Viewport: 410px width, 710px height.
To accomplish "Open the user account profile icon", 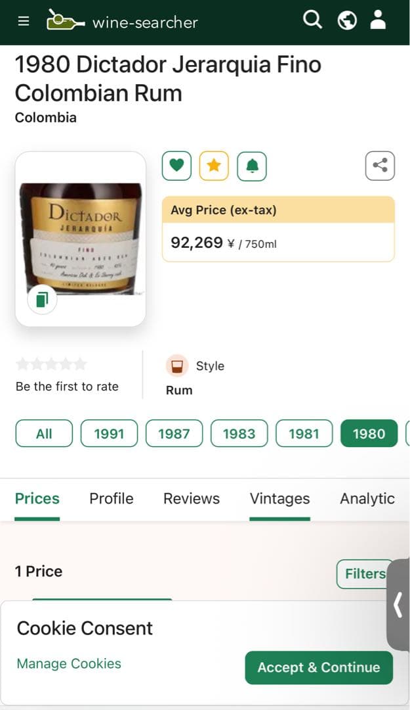I will (x=379, y=20).
